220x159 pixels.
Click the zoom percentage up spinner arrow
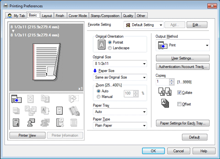(136, 92)
